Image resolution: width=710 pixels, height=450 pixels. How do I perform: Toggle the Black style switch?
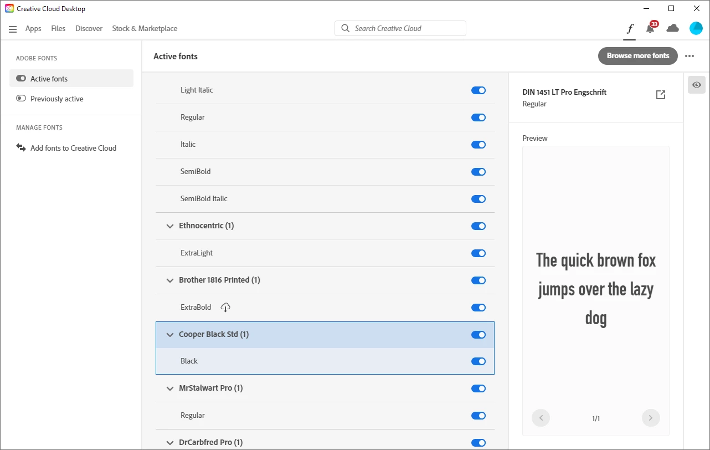point(479,361)
